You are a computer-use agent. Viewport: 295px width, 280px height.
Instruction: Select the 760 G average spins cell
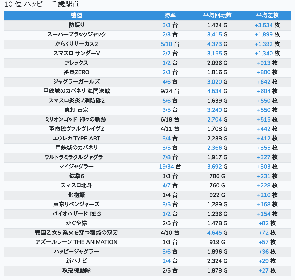coord(217,186)
